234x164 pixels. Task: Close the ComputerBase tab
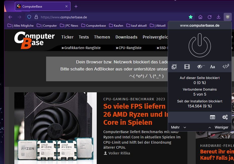(x=66, y=6)
